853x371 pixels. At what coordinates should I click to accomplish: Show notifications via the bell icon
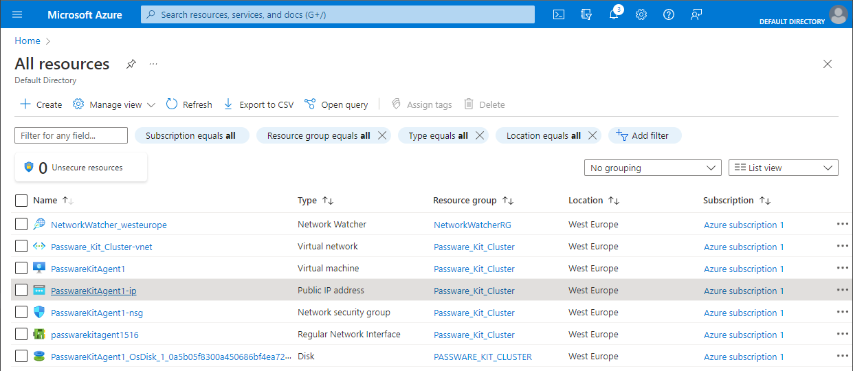(614, 14)
